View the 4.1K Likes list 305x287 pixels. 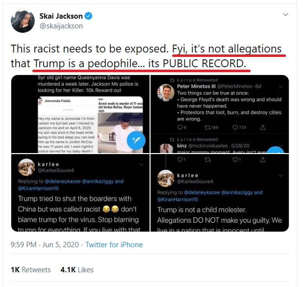(77, 270)
